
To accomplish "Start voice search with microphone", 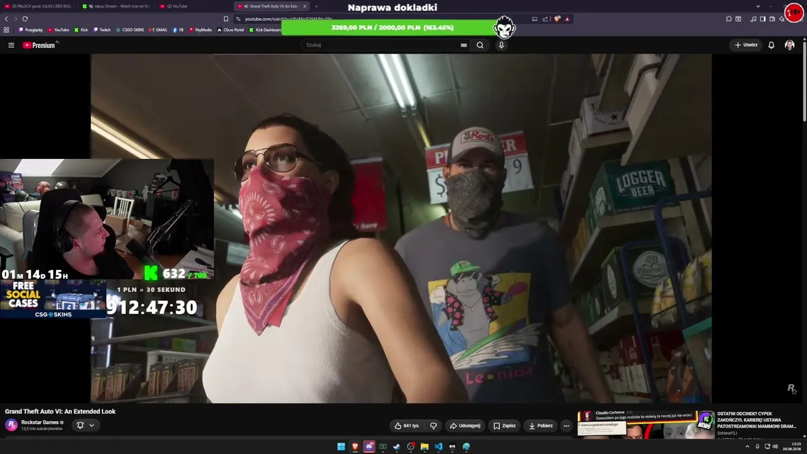I will (x=501, y=45).
